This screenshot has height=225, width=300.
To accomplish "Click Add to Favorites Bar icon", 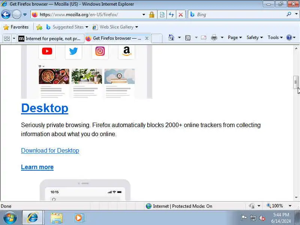I will click(39, 27).
